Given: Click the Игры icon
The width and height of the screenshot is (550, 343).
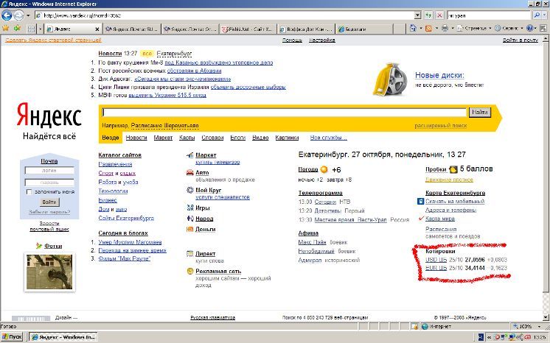Looking at the screenshot, I should (x=189, y=208).
